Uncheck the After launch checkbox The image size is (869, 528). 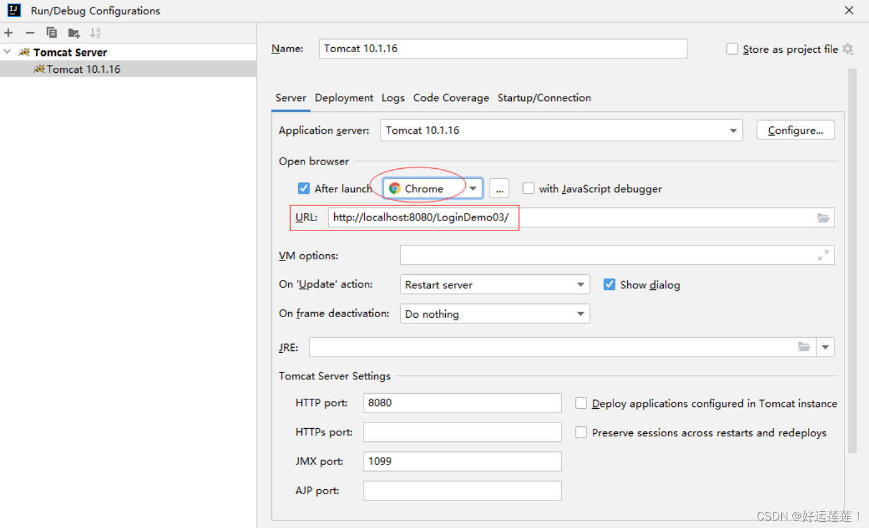[304, 188]
